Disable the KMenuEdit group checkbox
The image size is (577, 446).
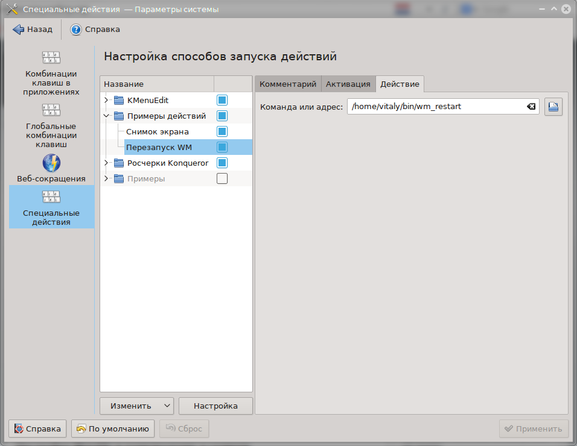click(x=222, y=100)
